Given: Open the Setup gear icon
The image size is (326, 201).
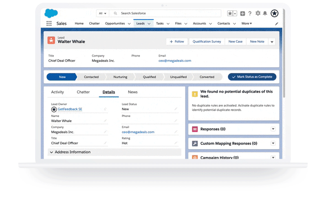Looking at the screenshot, I should 258,13.
